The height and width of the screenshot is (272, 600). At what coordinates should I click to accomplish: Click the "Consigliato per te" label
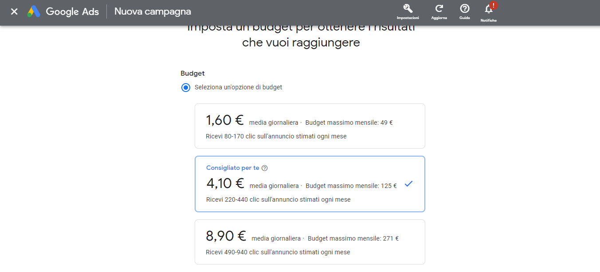233,168
